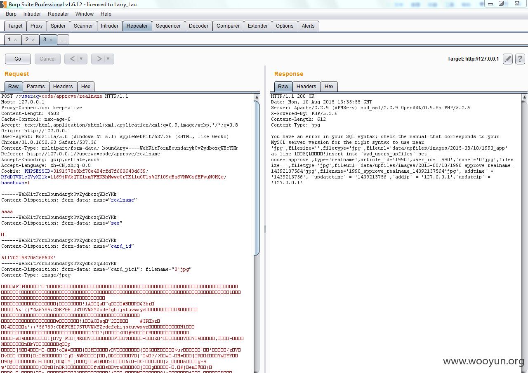This screenshot has width=528, height=373.
Task: Switch to the Scanner tab
Action: 83,26
